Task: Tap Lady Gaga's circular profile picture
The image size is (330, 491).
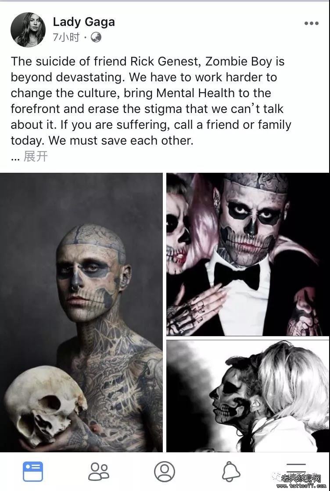Action: tap(28, 30)
